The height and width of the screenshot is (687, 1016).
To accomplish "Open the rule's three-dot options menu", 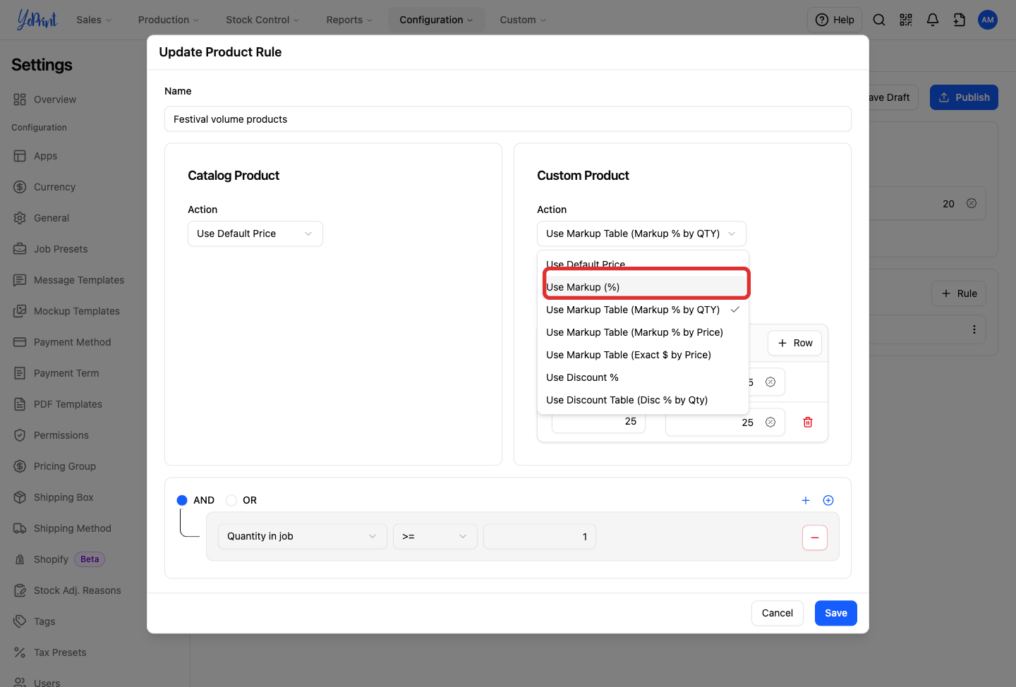I will pyautogui.click(x=974, y=329).
